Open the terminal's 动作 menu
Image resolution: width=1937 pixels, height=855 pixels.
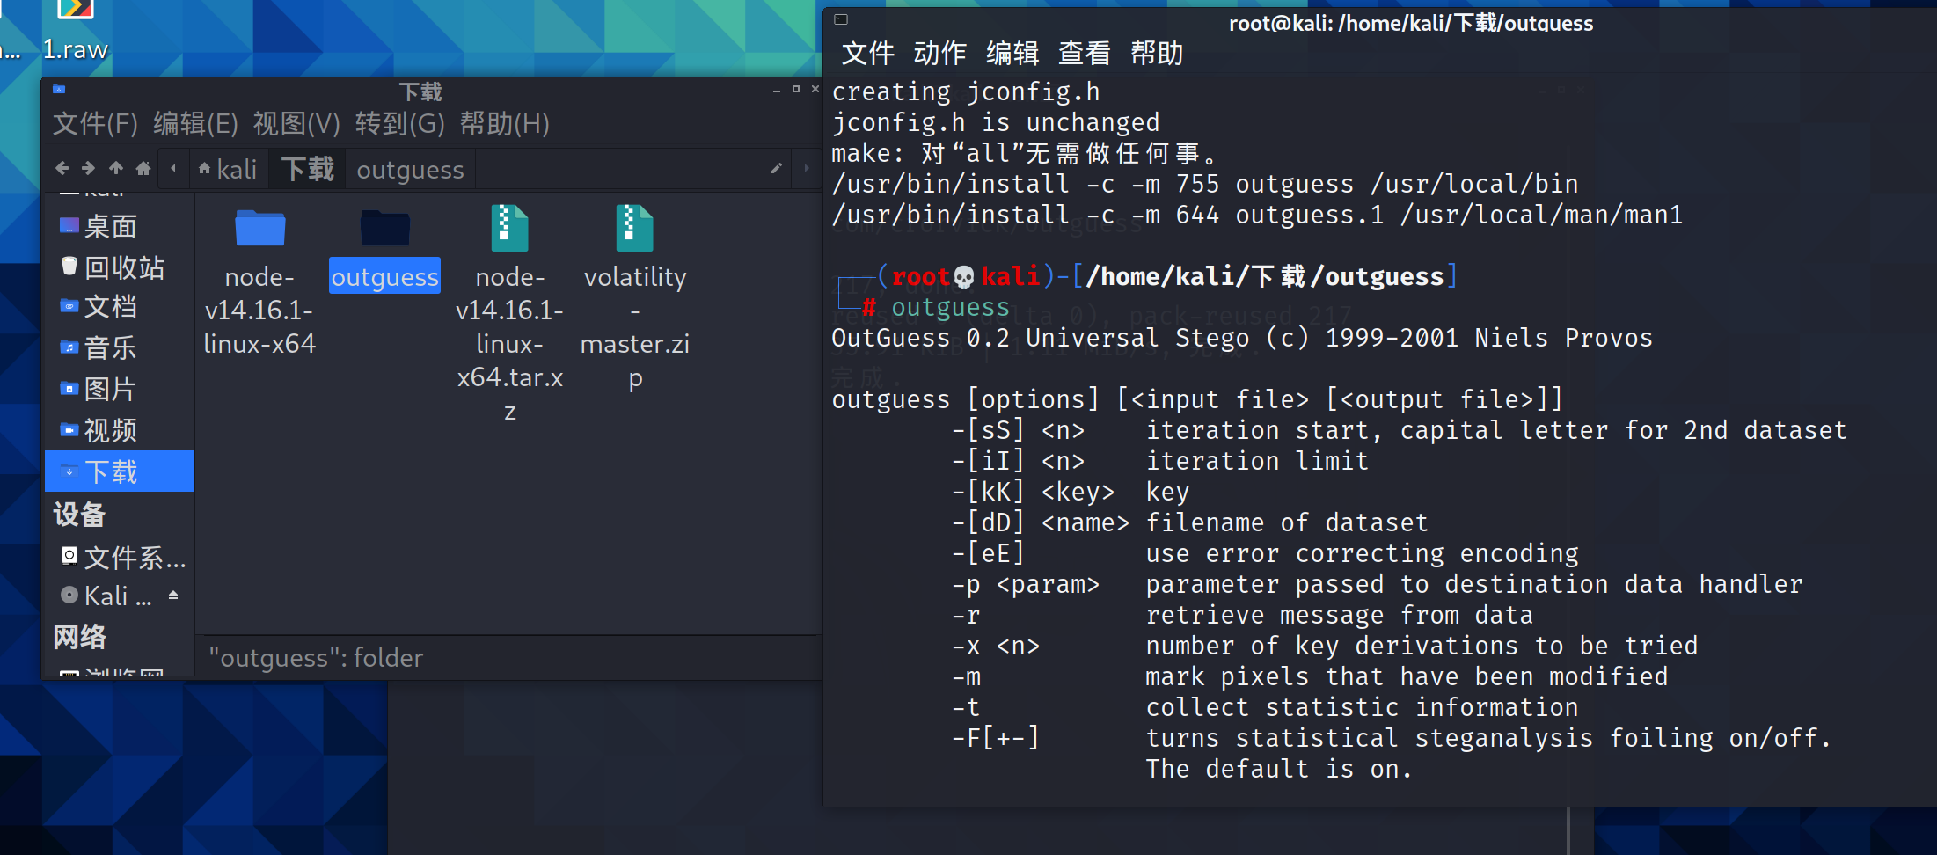click(x=939, y=54)
